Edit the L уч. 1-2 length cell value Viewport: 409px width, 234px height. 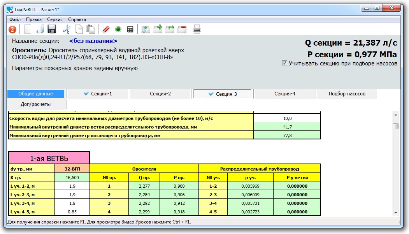tap(72, 186)
